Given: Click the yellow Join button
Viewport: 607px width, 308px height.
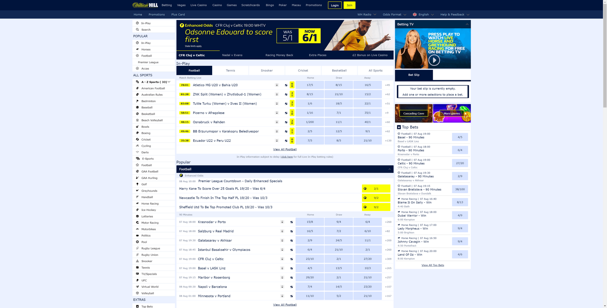Looking at the screenshot, I should click(x=349, y=5).
